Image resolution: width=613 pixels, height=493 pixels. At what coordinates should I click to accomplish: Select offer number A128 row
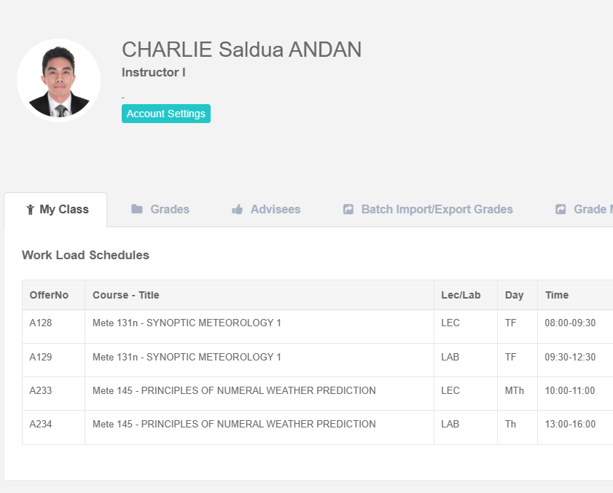(41, 323)
